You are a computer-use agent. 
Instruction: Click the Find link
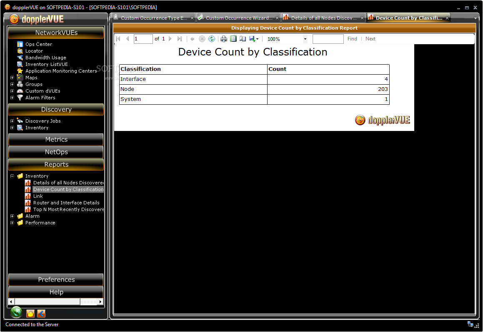click(x=352, y=39)
